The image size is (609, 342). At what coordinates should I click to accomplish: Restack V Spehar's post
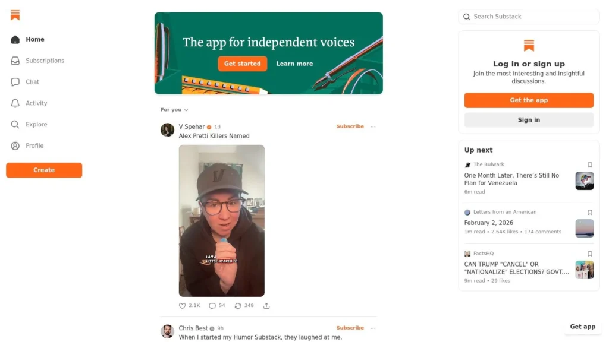[x=238, y=306]
